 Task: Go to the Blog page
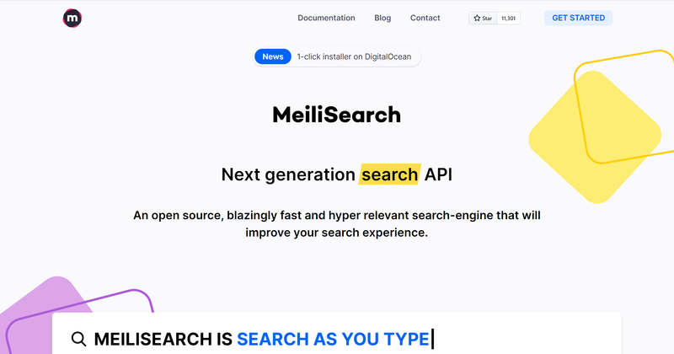(x=382, y=18)
